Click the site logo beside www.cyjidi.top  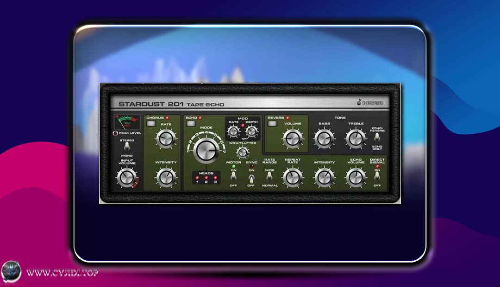(x=11, y=272)
